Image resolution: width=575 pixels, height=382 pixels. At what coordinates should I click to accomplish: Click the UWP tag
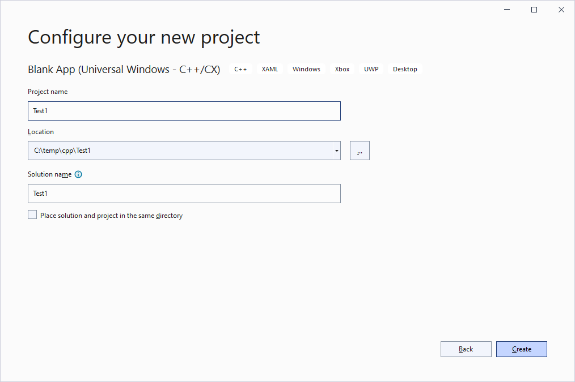pos(371,69)
